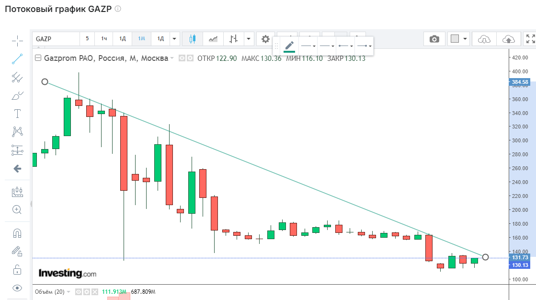Switch to area chart style
The height and width of the screenshot is (300, 536).
(213, 39)
